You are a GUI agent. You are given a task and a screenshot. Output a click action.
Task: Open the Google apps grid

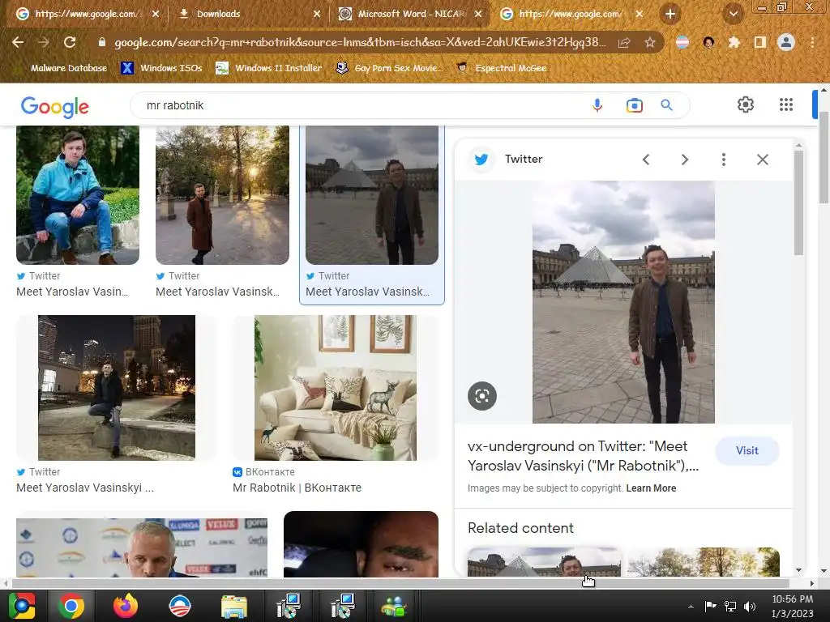click(786, 104)
